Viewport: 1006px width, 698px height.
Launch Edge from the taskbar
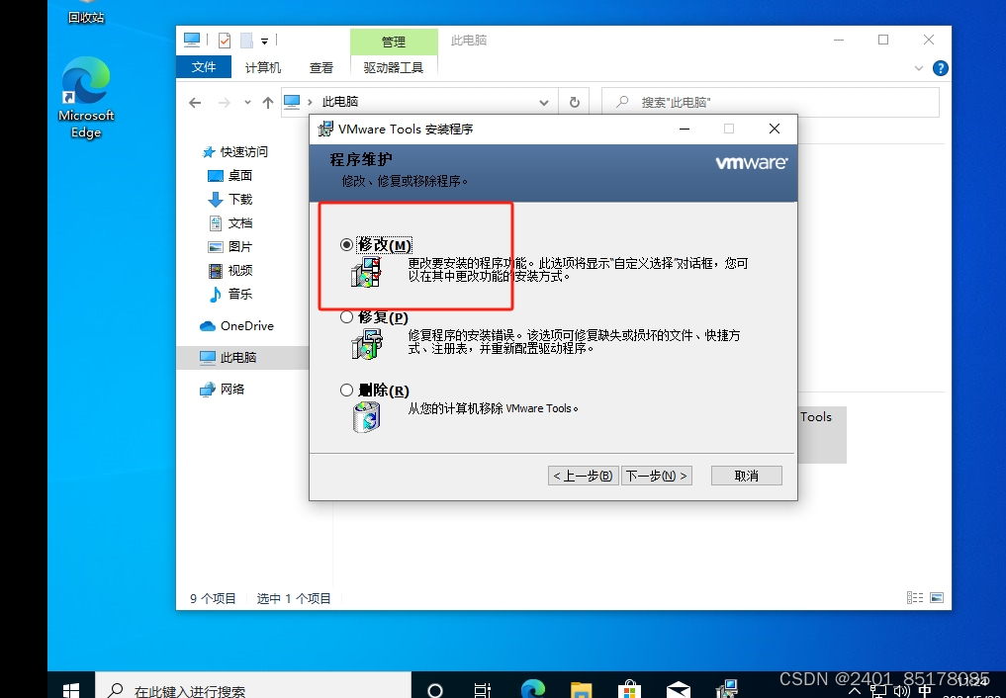[x=532, y=690]
